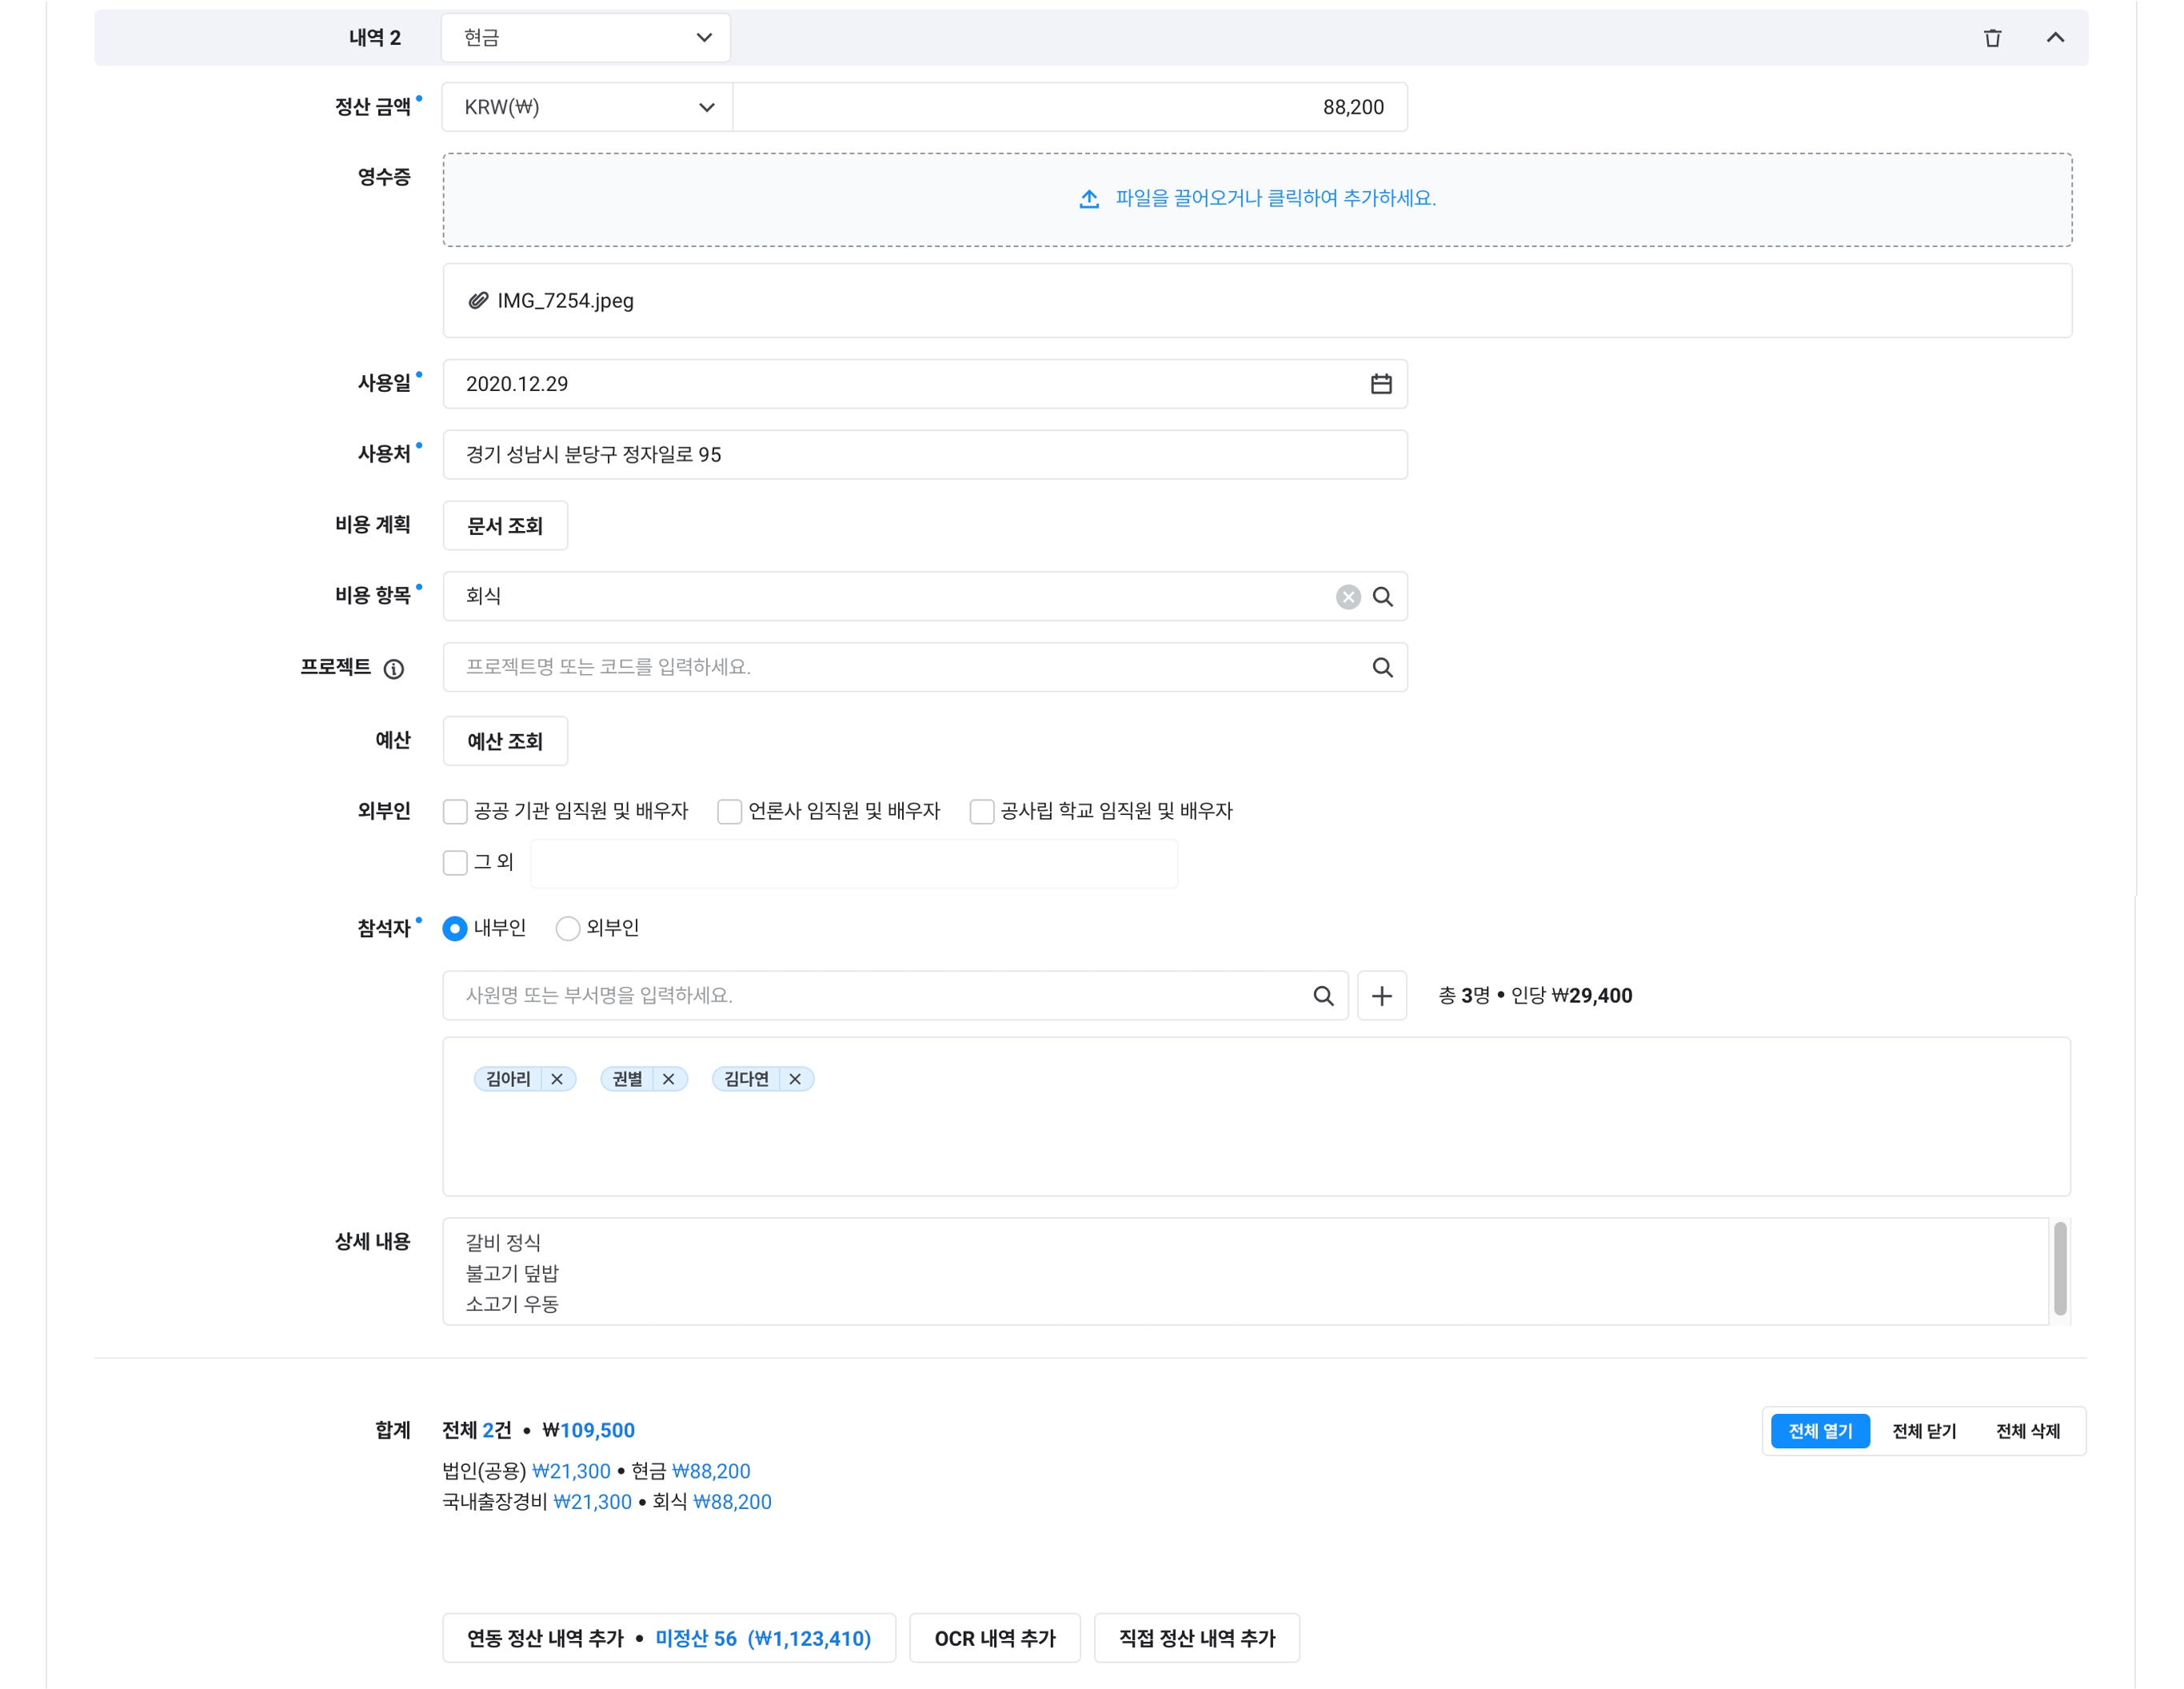Search projects with magnifier icon
The height and width of the screenshot is (1689, 2184).
click(x=1383, y=667)
